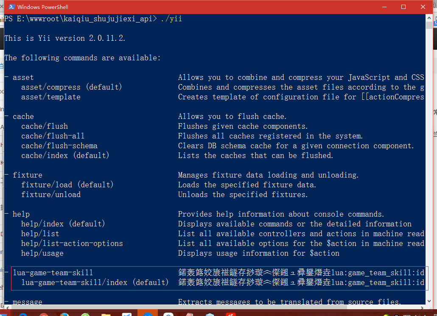The image size is (437, 316).
Task: Click the lua-game-team-skill/index (default) text
Action: (x=95, y=282)
